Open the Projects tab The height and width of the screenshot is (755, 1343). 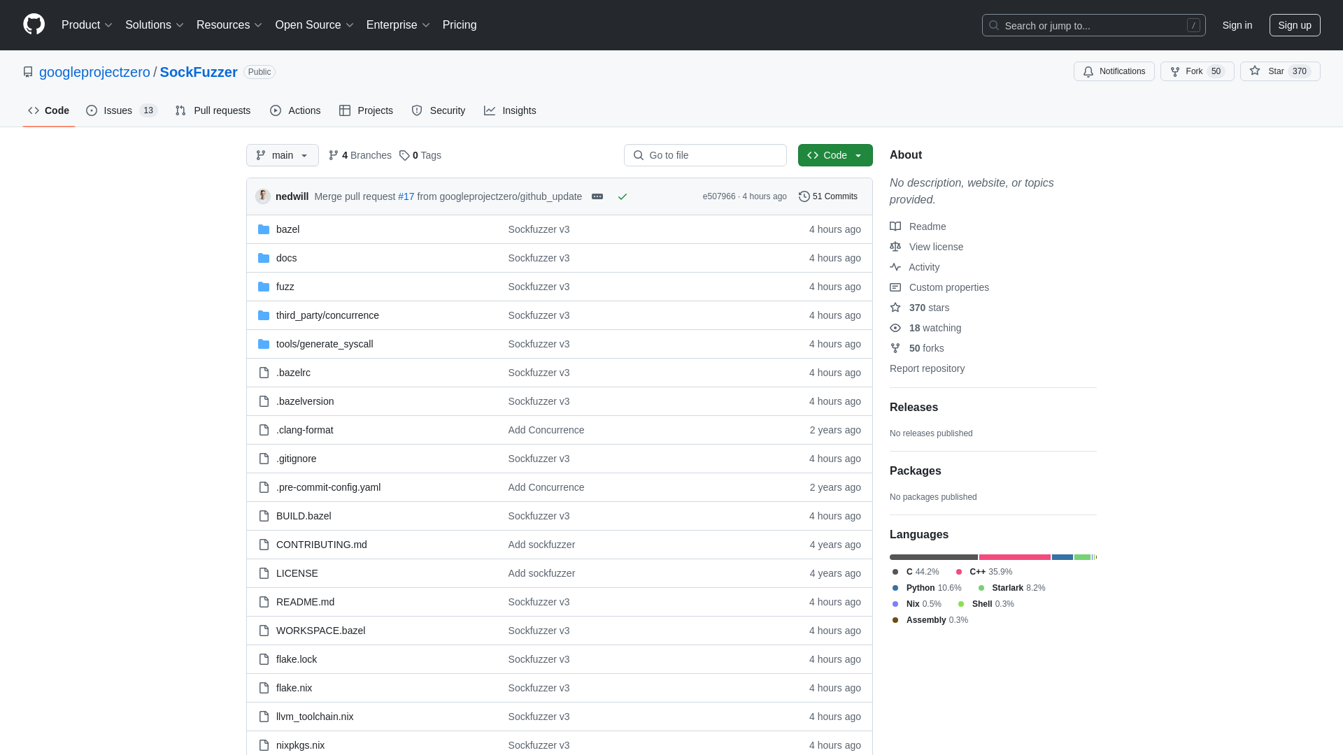(367, 110)
